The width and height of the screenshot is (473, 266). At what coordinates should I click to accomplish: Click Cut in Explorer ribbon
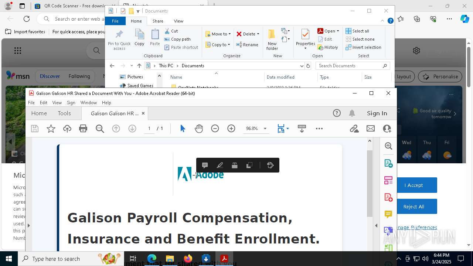pos(171,31)
